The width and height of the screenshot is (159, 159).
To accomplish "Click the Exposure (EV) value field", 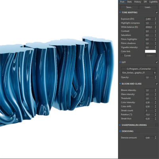I will 149,19.
